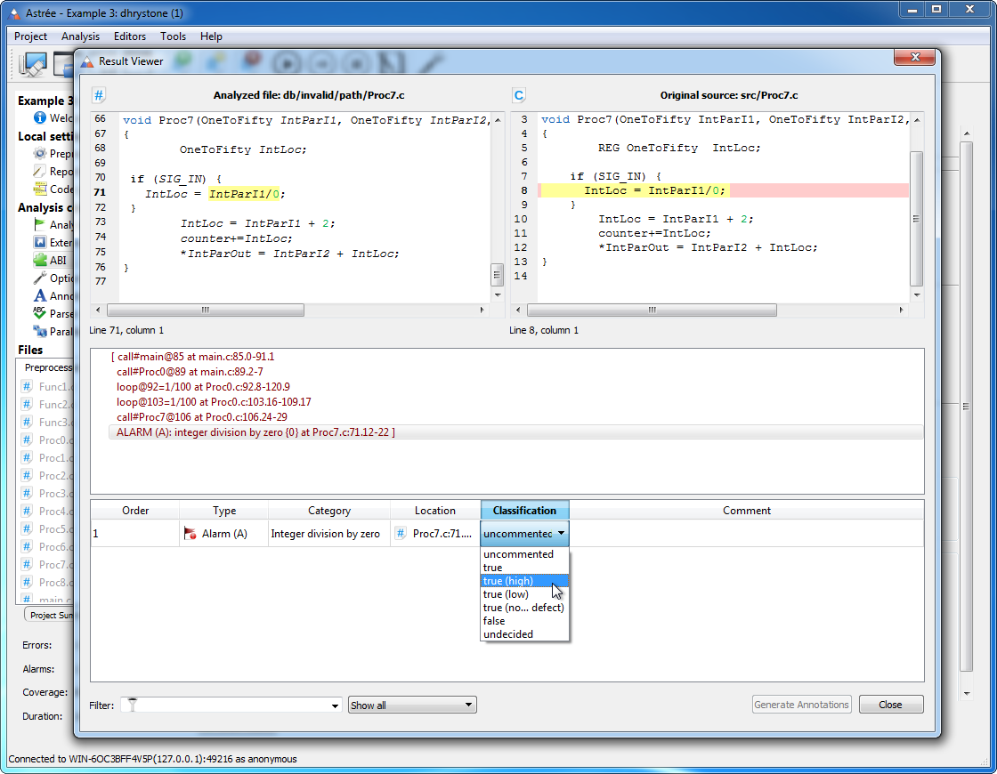Click the Generate Annotations button
The width and height of the screenshot is (997, 774).
[x=801, y=704]
